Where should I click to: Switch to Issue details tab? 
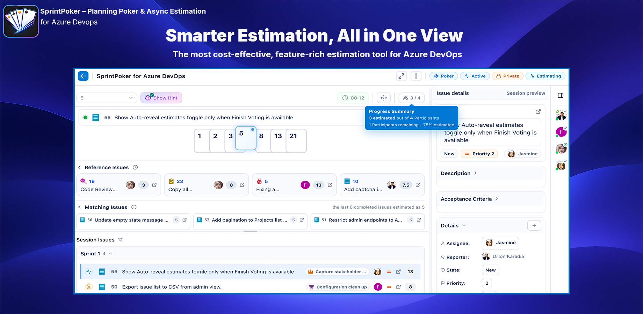click(x=453, y=93)
